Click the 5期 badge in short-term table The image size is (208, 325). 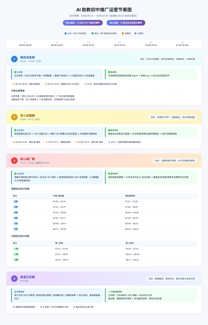[16, 212]
